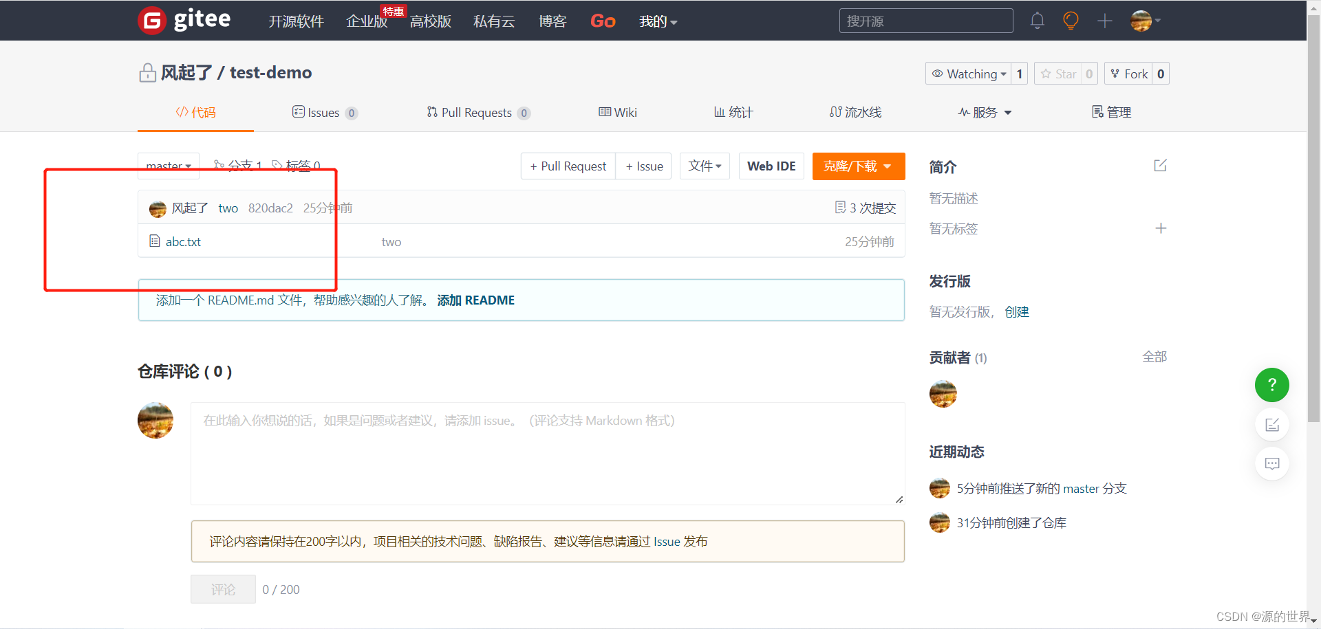1321x629 pixels.
Task: Open the 3 次提交 commits history link
Action: 866,208
